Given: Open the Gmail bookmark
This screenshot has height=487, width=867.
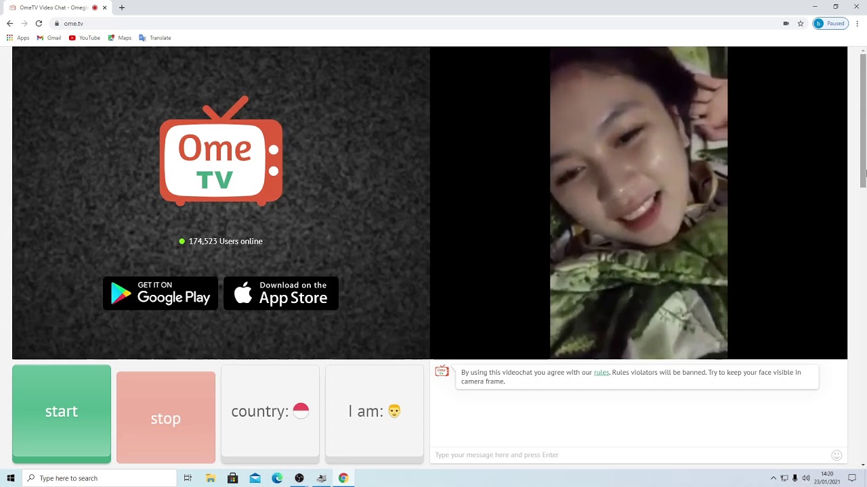Looking at the screenshot, I should click(49, 38).
